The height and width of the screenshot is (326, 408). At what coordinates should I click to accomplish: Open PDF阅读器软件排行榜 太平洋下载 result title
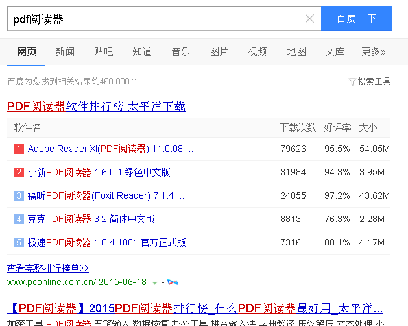point(96,107)
